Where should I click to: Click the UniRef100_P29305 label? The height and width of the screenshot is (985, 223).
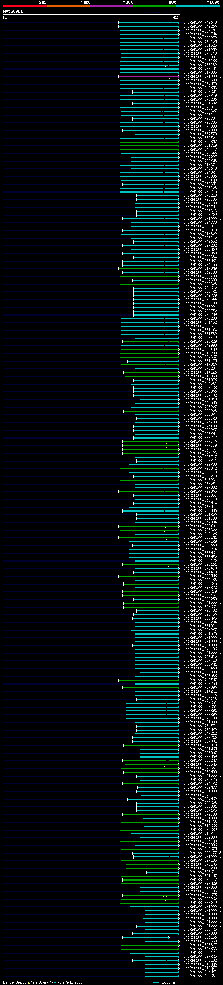tap(200, 492)
